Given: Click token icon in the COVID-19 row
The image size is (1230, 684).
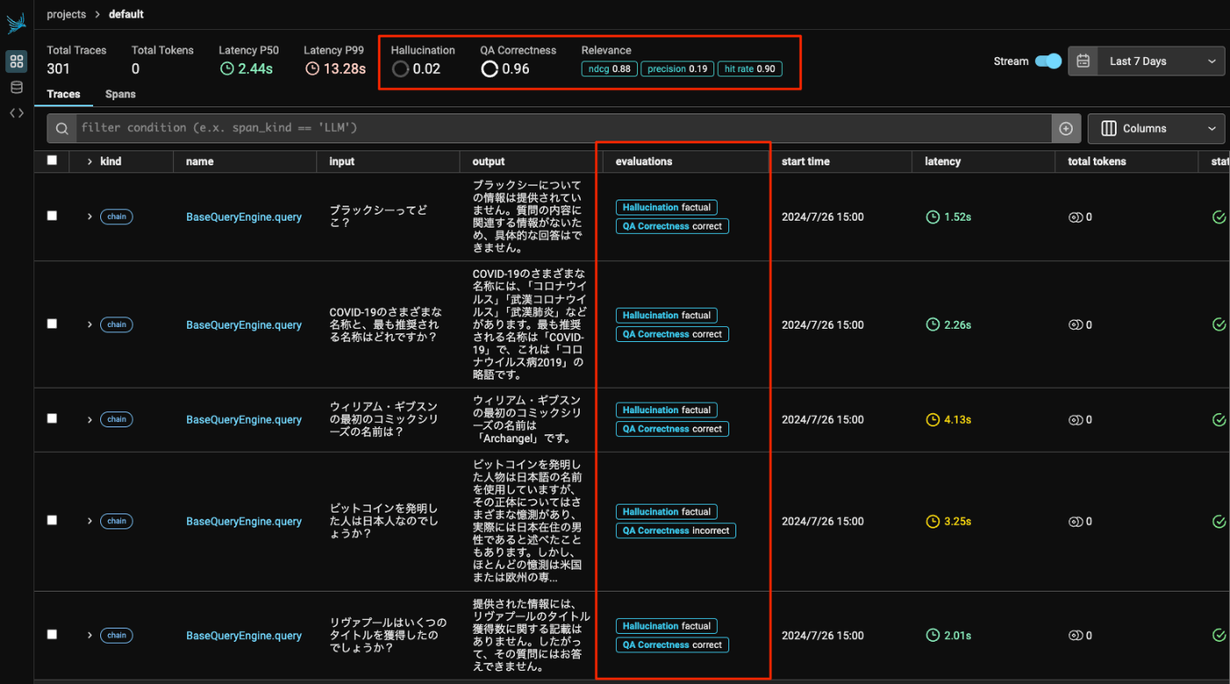Looking at the screenshot, I should coord(1075,324).
